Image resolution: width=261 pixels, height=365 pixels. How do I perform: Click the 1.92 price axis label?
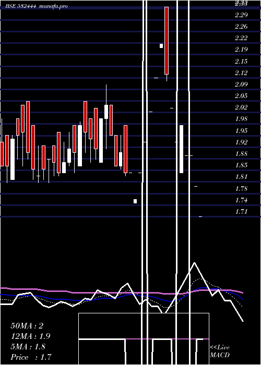241,142
